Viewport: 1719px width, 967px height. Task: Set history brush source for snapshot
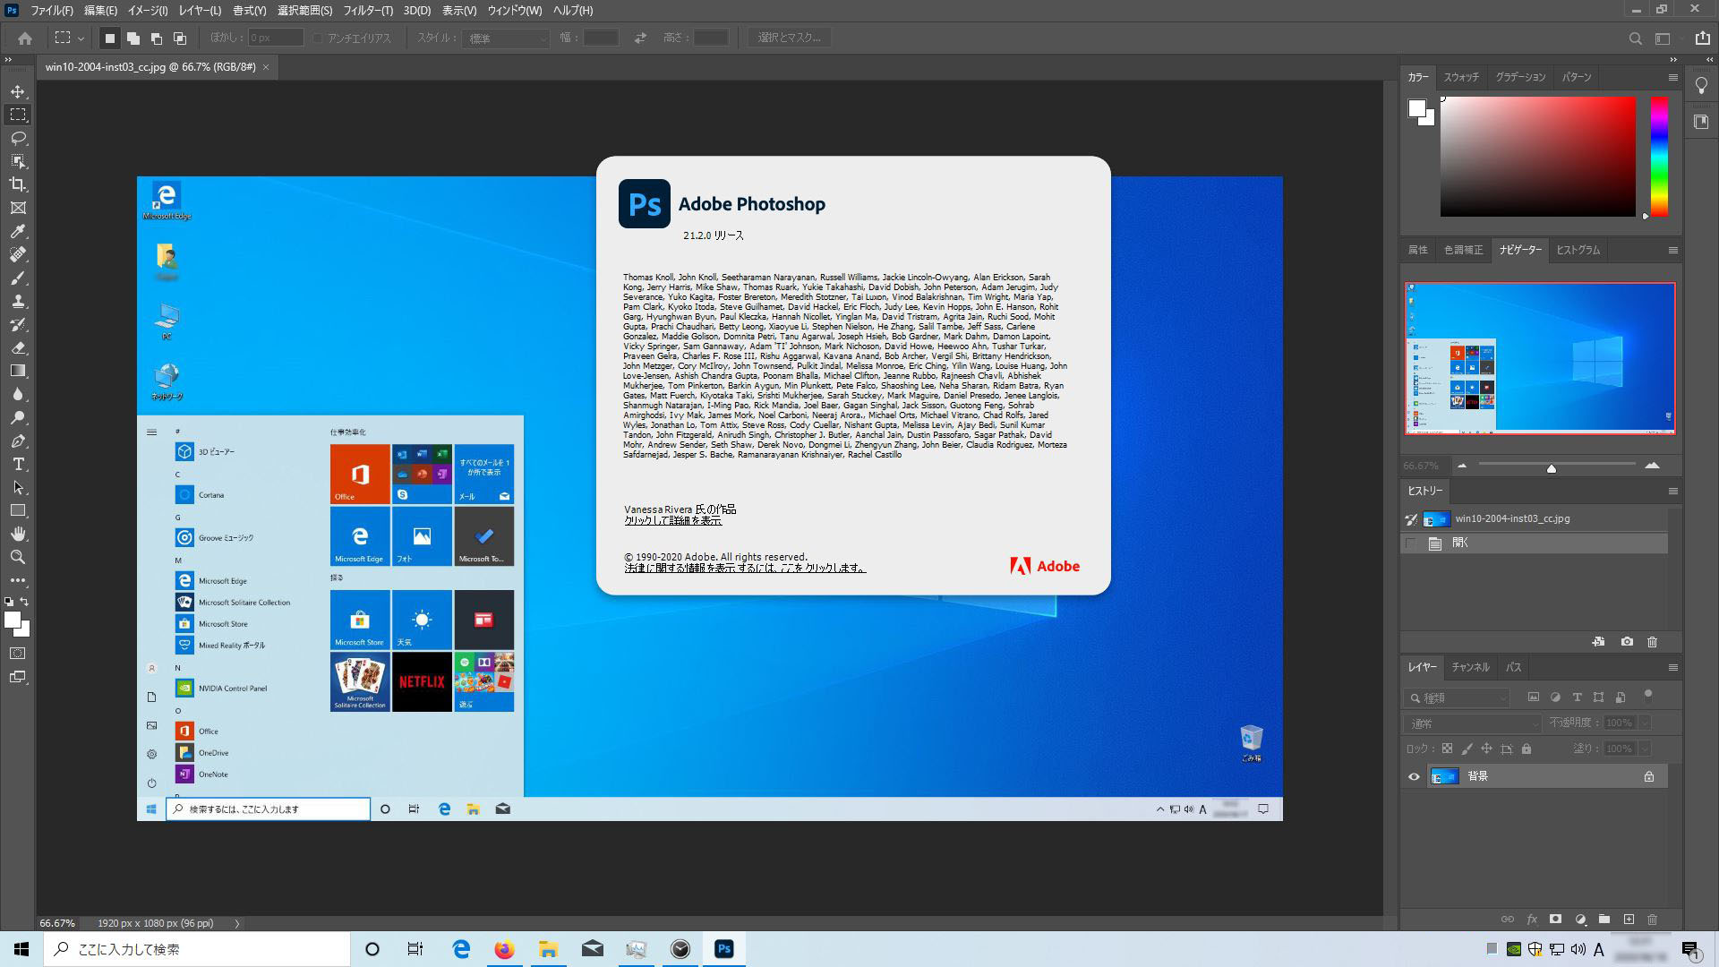1411,519
